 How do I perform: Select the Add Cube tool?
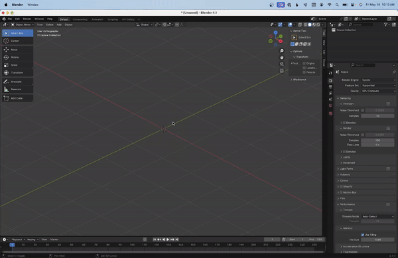(x=17, y=98)
